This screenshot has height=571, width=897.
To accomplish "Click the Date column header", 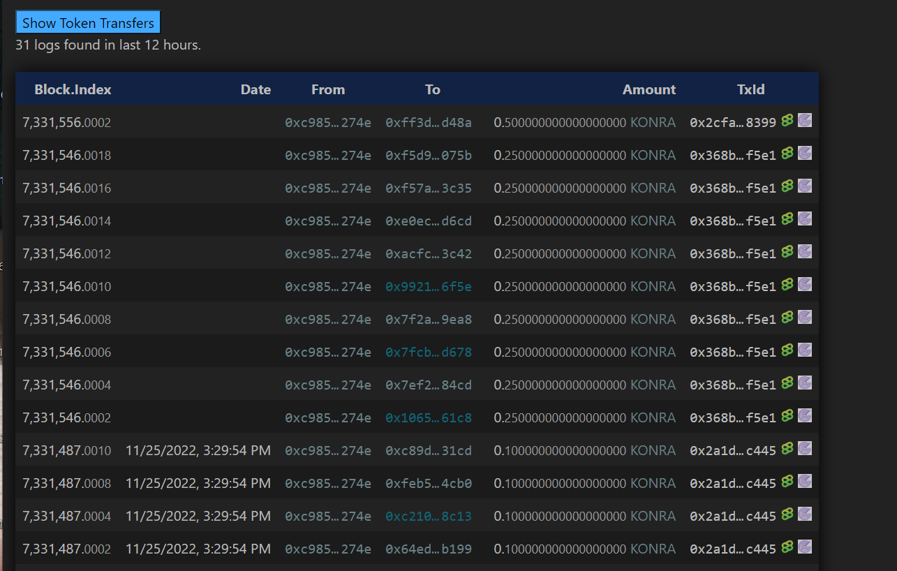I will (x=255, y=89).
